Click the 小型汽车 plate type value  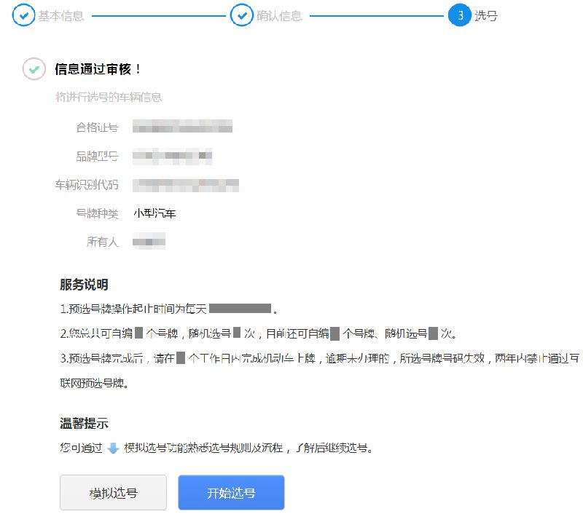pyautogui.click(x=154, y=213)
